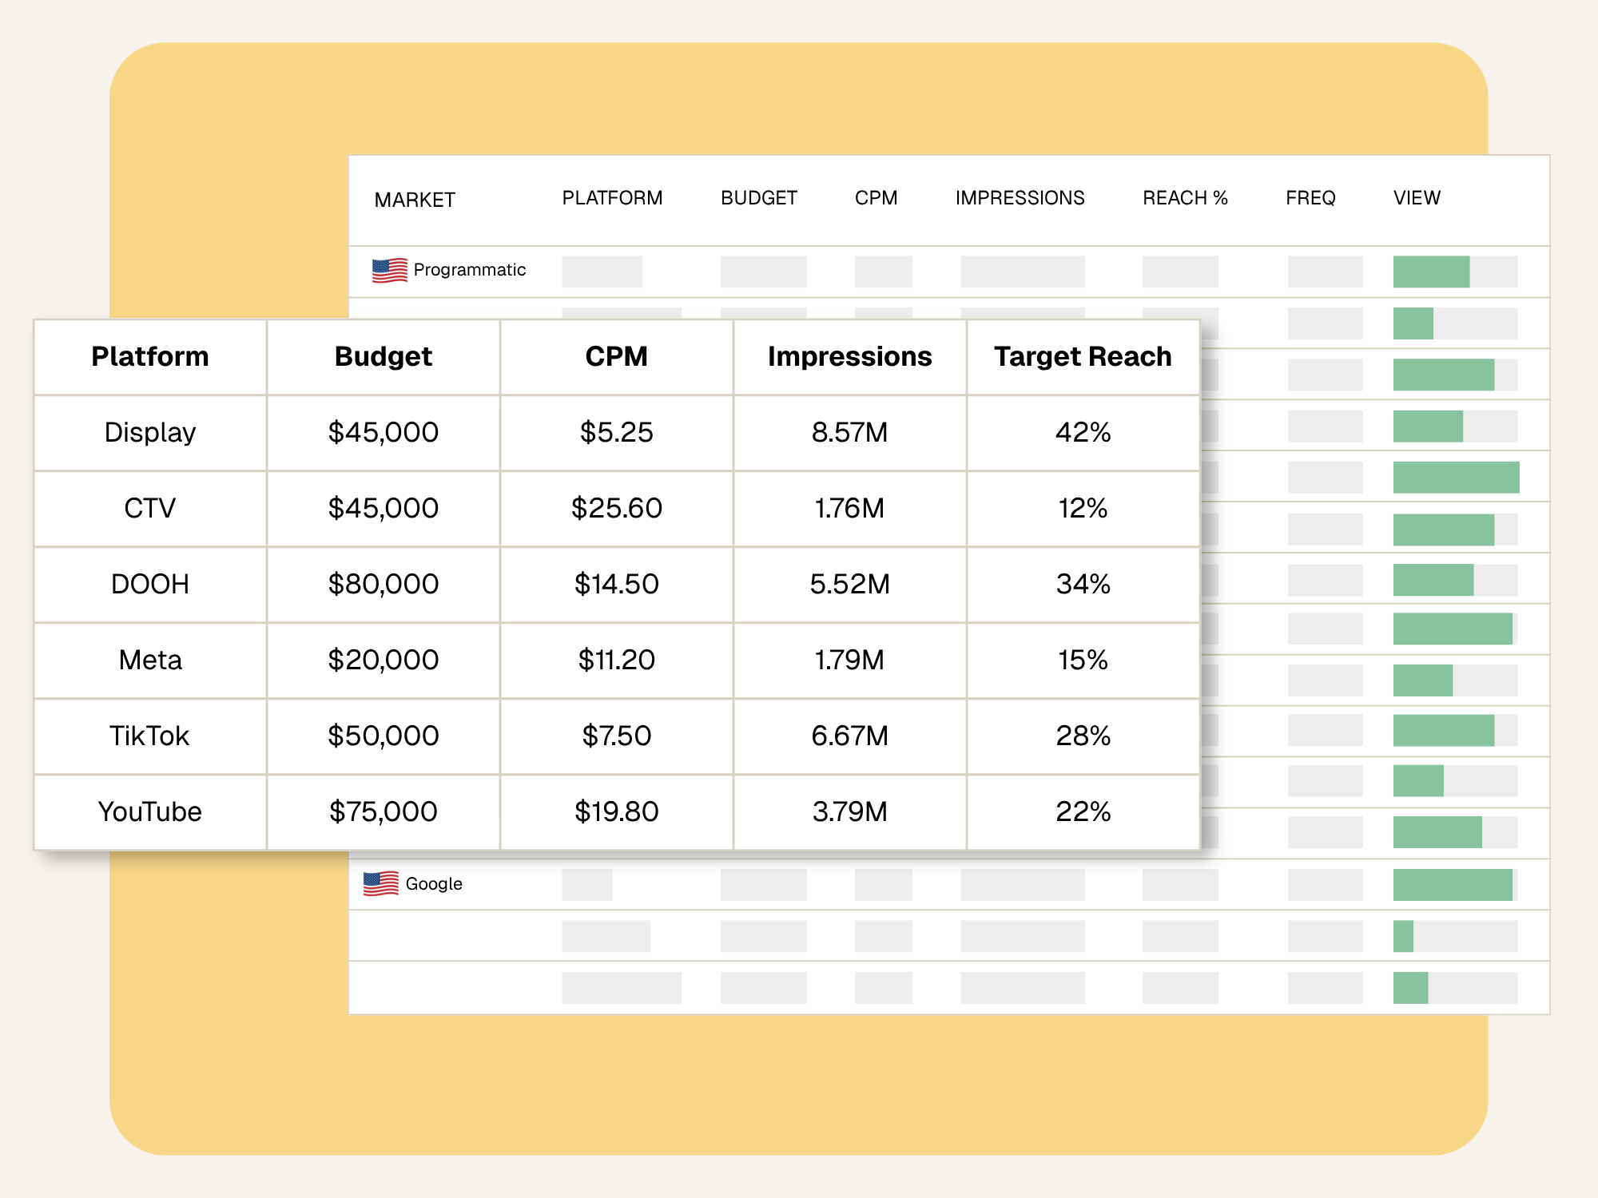Click the Programmatic row platform placeholder cell
This screenshot has height=1198, width=1598.
point(602,272)
